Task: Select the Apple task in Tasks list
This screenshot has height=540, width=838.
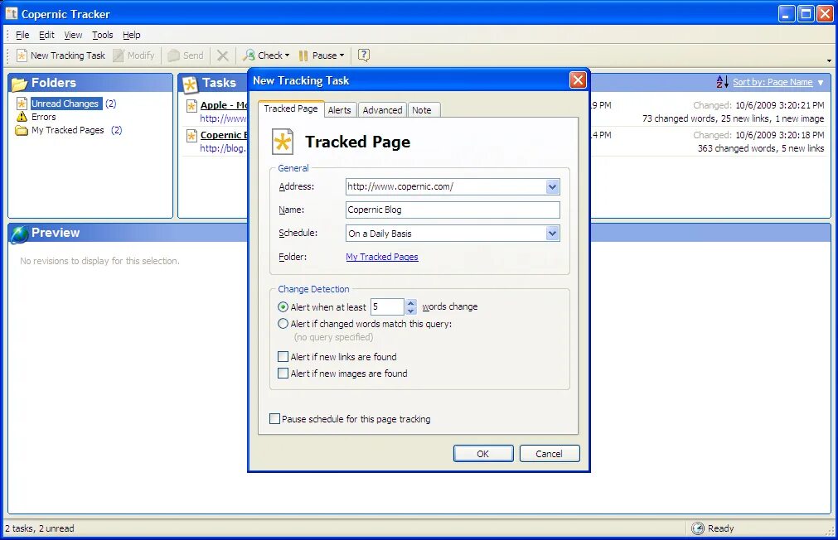Action: [224, 105]
